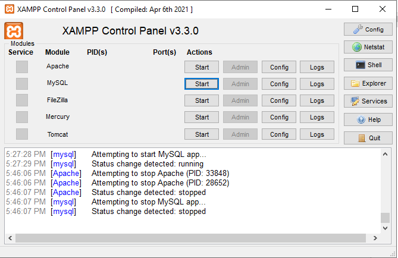Open the Services button
The image size is (398, 258).
(368, 101)
